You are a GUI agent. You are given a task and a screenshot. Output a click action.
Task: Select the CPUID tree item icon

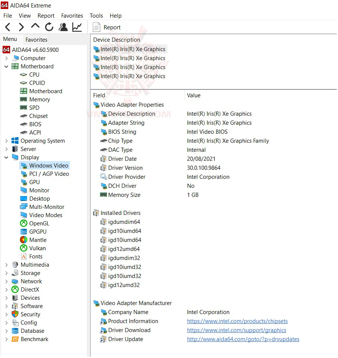[24, 83]
